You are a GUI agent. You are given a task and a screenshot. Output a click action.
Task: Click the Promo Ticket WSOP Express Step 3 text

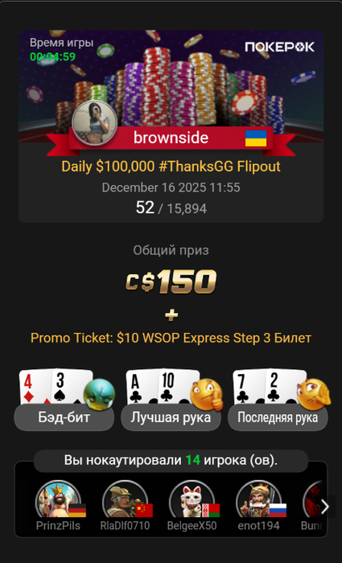tap(171, 338)
